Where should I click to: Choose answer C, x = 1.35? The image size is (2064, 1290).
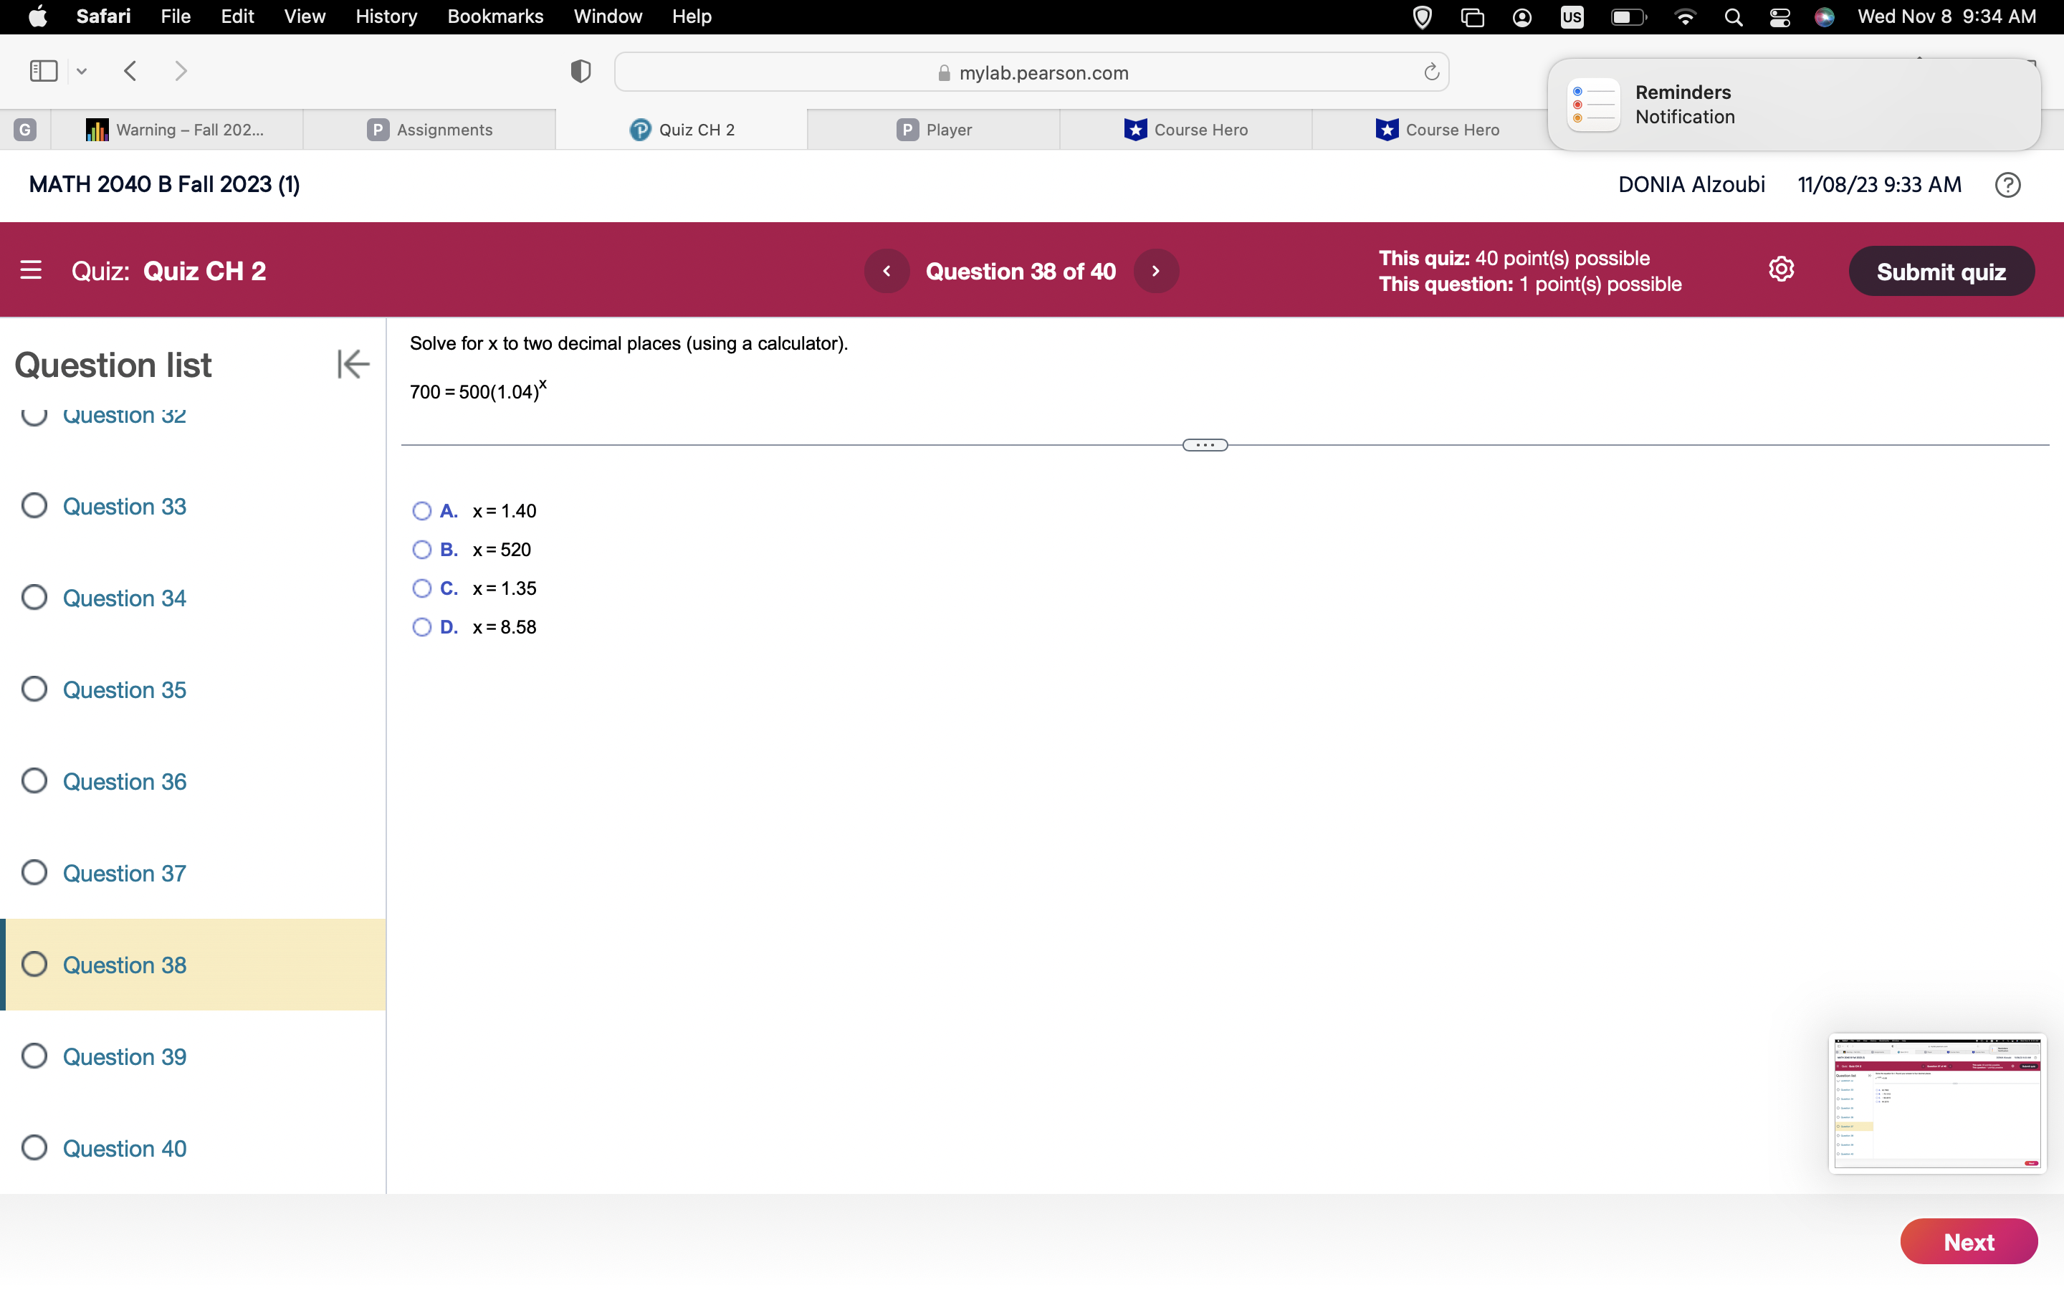click(x=421, y=588)
